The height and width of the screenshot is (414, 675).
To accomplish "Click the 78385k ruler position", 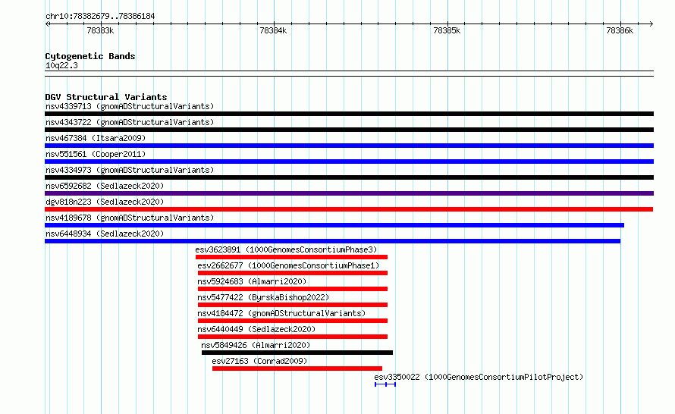I will [x=447, y=30].
